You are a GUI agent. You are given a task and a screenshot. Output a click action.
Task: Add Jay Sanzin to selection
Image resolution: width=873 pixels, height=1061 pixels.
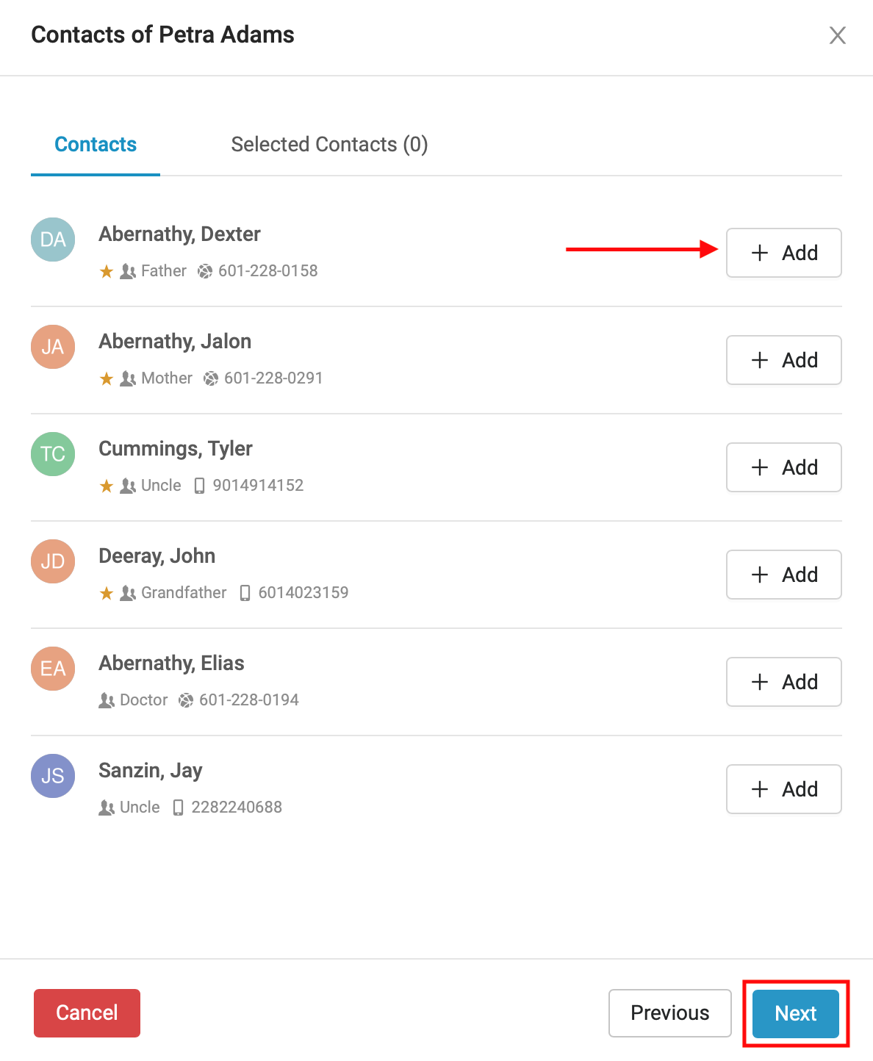point(783,789)
